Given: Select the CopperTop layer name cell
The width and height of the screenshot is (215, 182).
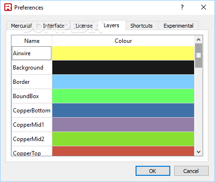Looking at the screenshot, I should [x=32, y=151].
